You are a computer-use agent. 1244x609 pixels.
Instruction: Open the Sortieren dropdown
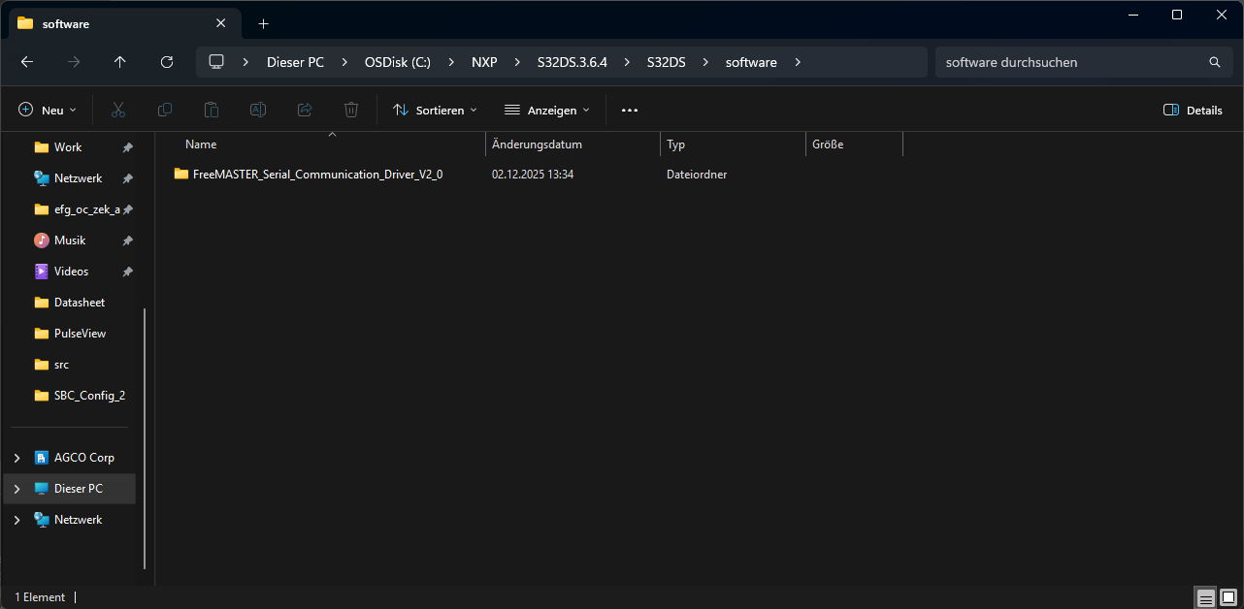pyautogui.click(x=435, y=110)
